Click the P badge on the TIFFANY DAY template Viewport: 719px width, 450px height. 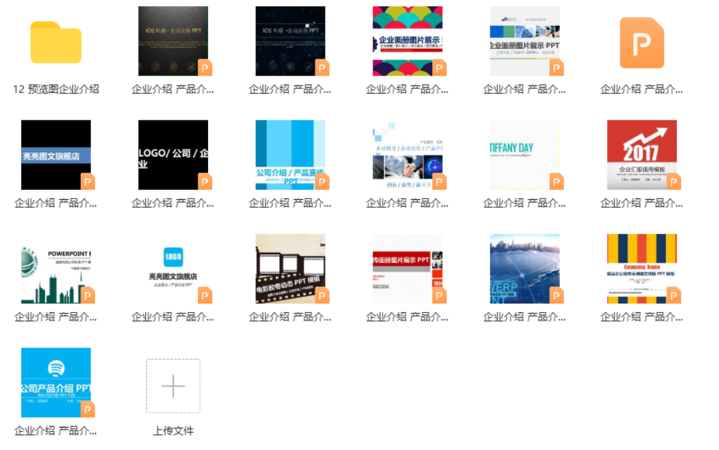tap(556, 181)
